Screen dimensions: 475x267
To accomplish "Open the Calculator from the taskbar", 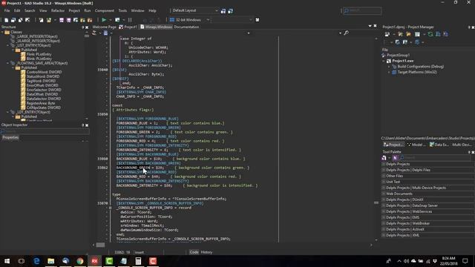I will coord(138,261).
